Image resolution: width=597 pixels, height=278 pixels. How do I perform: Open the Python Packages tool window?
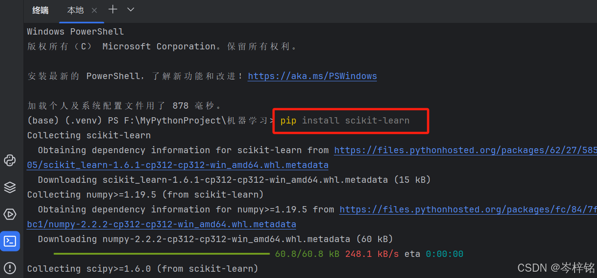10,187
